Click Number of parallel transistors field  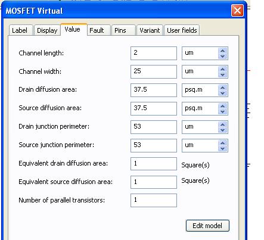point(154,200)
